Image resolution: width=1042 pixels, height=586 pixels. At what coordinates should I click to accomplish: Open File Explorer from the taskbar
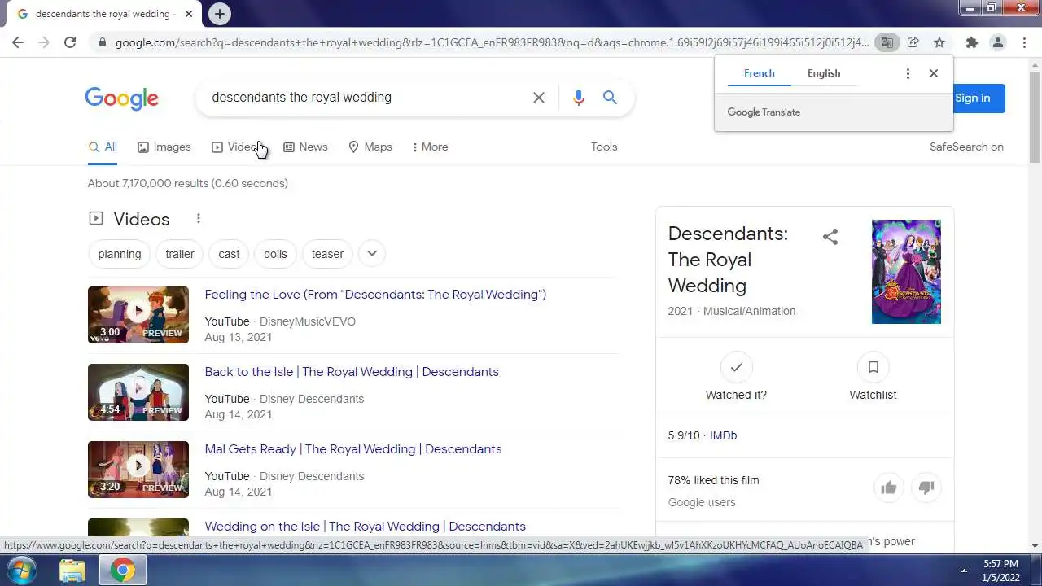(72, 570)
